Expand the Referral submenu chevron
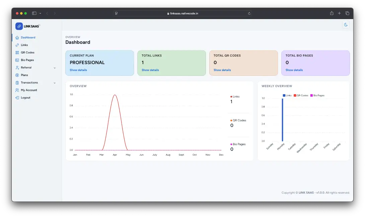This screenshot has height=217, width=365. pyautogui.click(x=55, y=68)
